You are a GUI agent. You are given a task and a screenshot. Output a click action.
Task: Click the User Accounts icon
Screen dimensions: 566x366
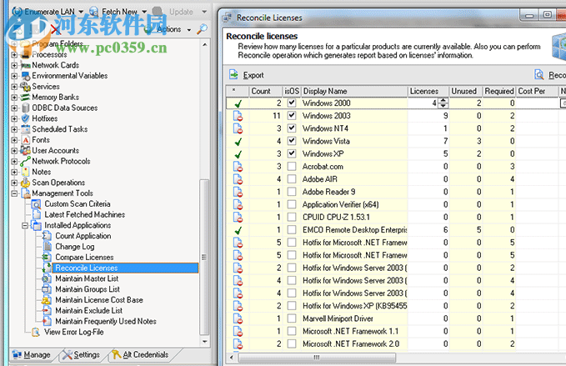25,150
